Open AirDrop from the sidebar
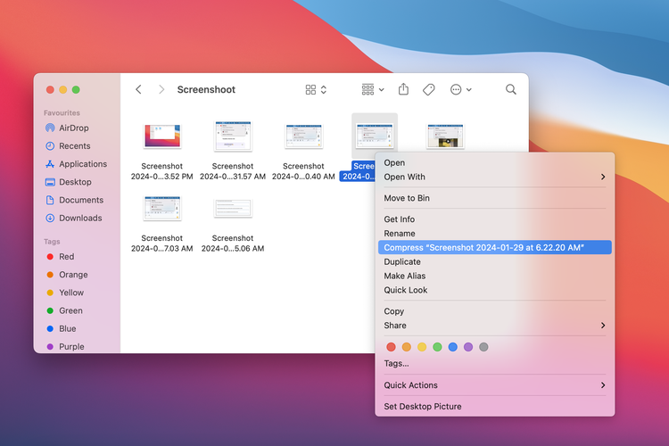The height and width of the screenshot is (446, 669). click(x=73, y=128)
